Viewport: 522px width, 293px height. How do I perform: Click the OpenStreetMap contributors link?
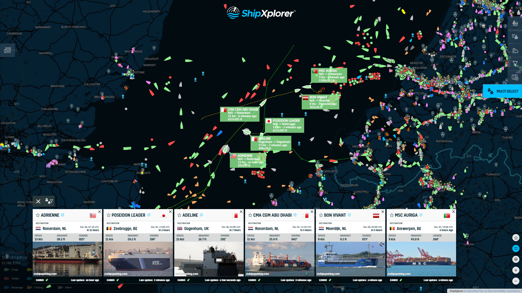coord(504,291)
